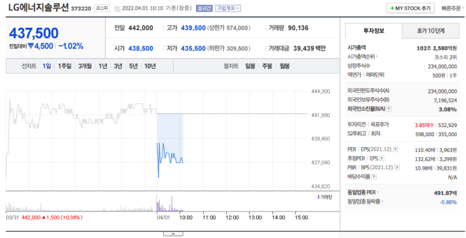466x238 pixels.
Task: Click green plus icon in MY STOCK 추가
Action: click(392, 8)
